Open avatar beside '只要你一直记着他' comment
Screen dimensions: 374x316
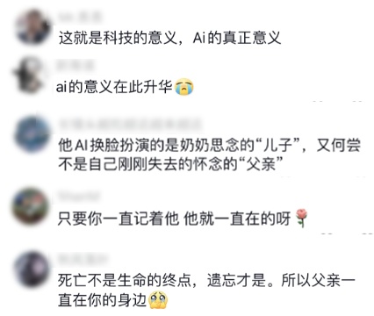click(x=31, y=206)
